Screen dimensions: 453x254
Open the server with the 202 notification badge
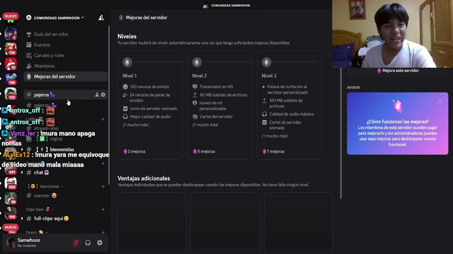pos(11,183)
